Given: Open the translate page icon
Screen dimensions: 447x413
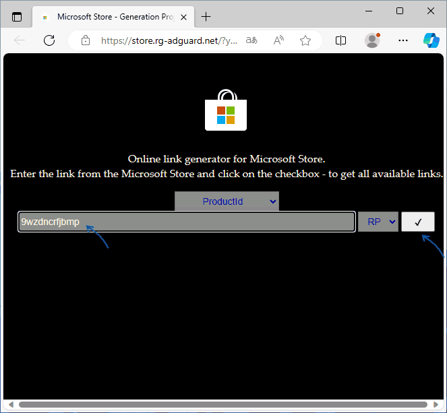Looking at the screenshot, I should pos(251,40).
